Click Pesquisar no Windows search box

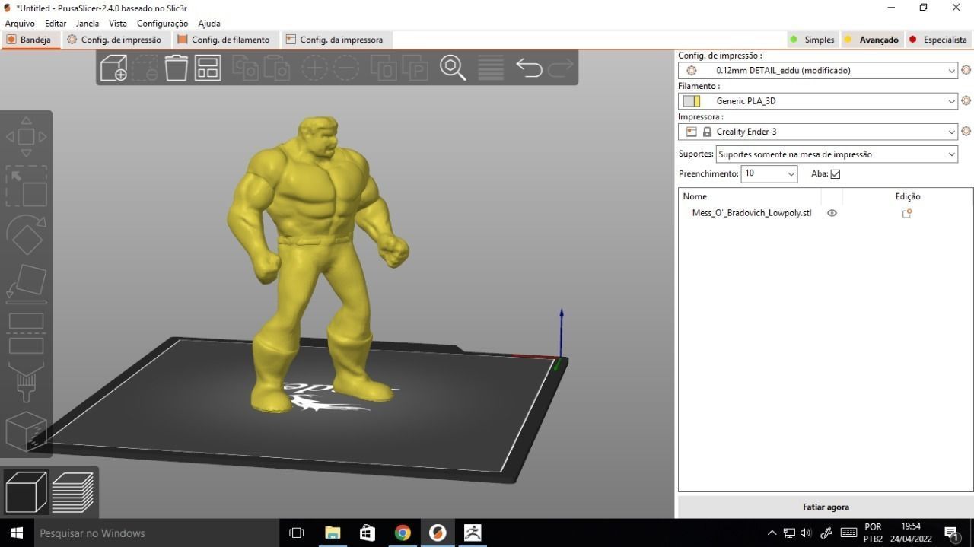pos(155,533)
